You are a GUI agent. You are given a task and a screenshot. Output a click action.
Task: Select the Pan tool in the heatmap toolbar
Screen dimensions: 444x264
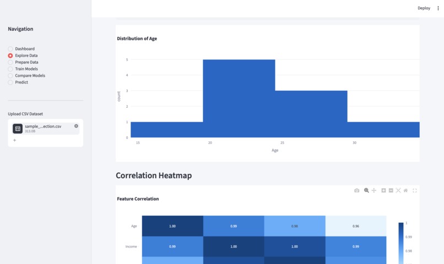[374, 190]
